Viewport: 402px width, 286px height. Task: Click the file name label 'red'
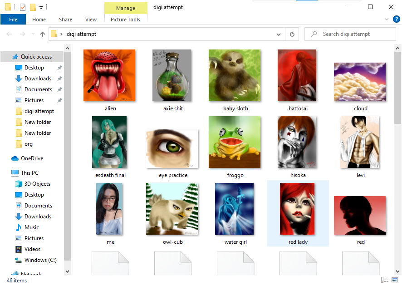(361, 242)
